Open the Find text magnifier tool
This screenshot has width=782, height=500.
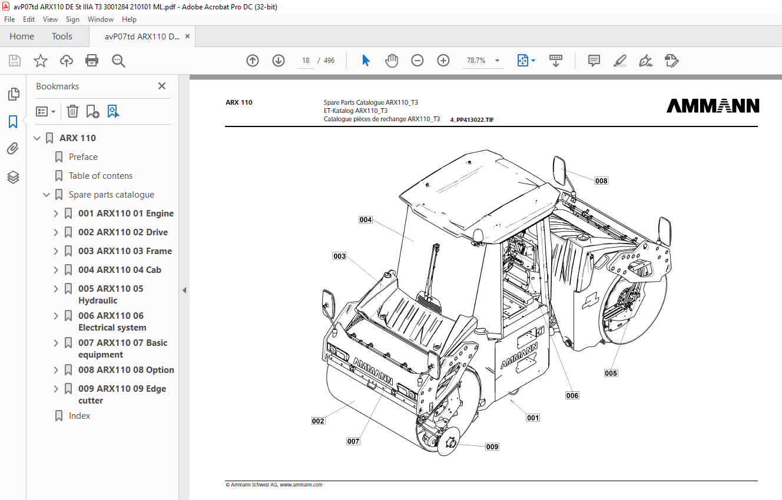(x=118, y=61)
